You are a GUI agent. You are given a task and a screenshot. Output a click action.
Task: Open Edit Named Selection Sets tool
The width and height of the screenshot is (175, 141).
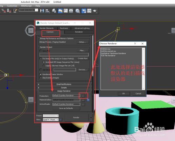click(15, 11)
